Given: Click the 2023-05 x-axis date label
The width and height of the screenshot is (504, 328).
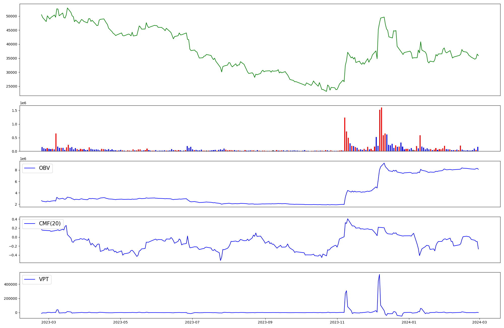Looking at the screenshot, I should coord(121,322).
